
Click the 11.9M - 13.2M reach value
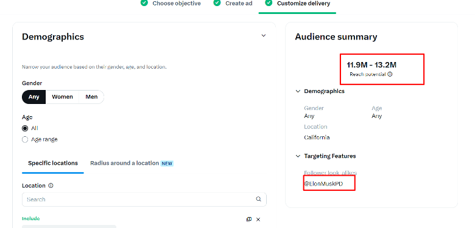tap(371, 64)
